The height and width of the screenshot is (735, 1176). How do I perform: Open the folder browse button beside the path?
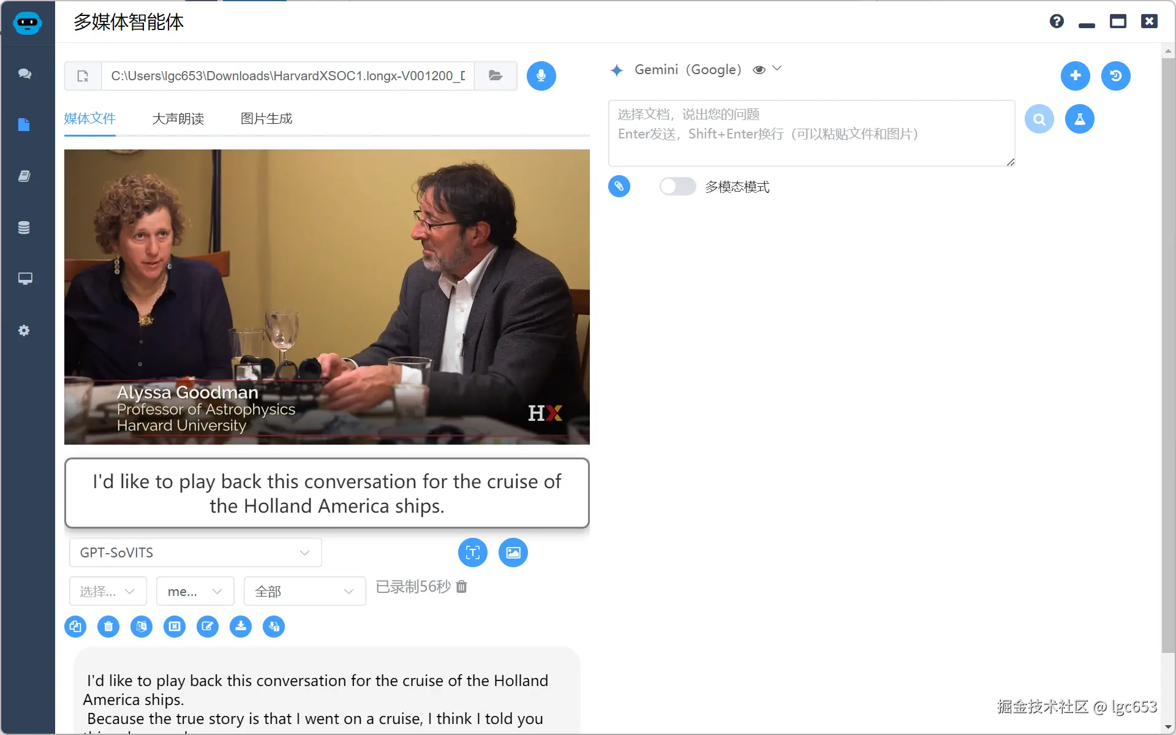point(496,76)
